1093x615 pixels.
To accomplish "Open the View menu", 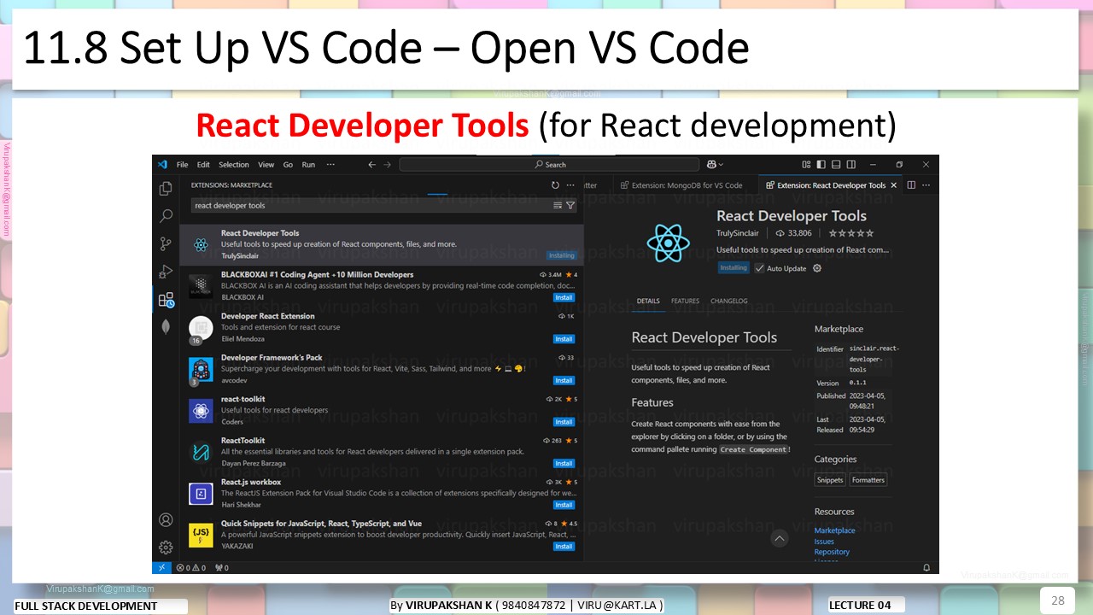I will [x=266, y=165].
